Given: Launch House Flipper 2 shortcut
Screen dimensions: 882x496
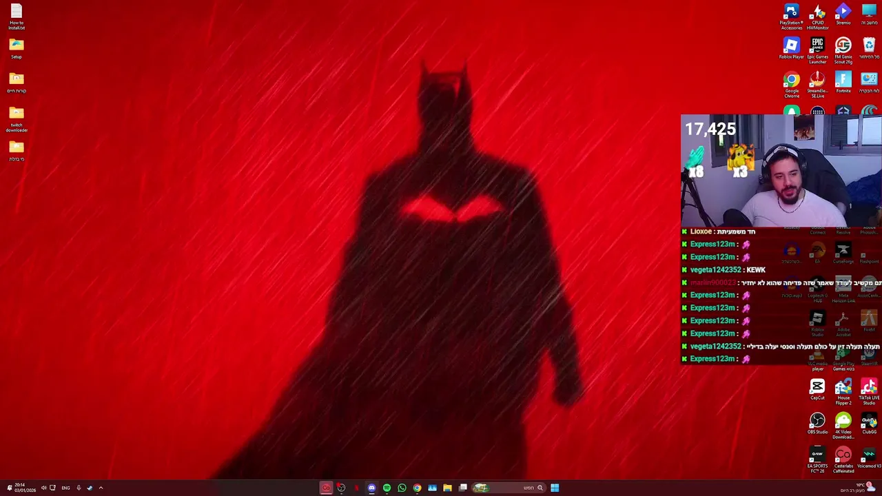Looking at the screenshot, I should [x=843, y=392].
